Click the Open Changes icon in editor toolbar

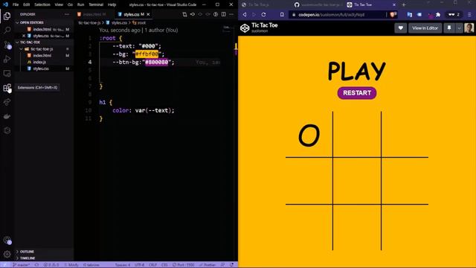tap(184, 14)
